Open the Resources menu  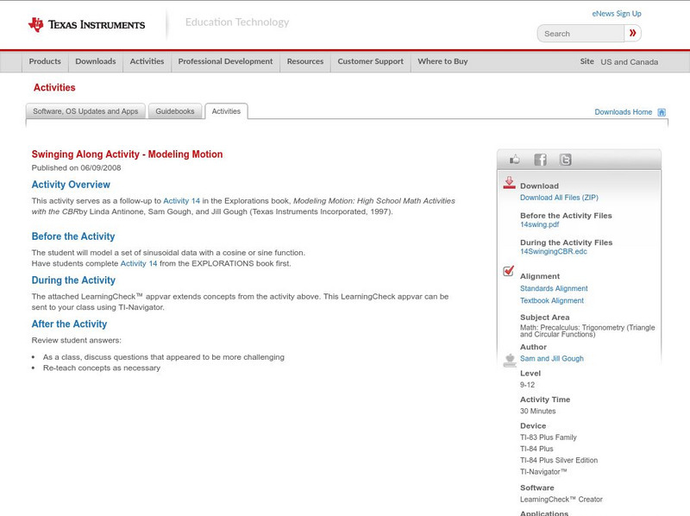pyautogui.click(x=305, y=61)
